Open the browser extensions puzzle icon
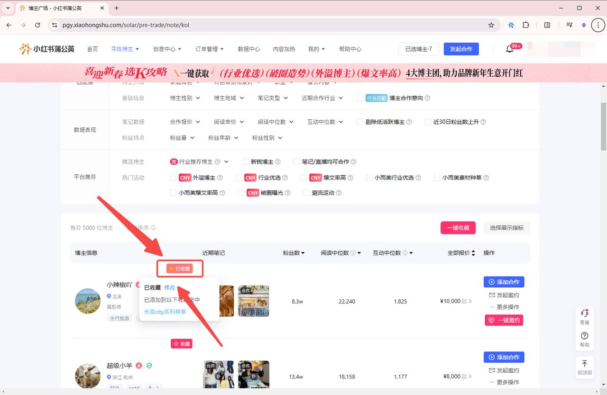 pyautogui.click(x=525, y=25)
